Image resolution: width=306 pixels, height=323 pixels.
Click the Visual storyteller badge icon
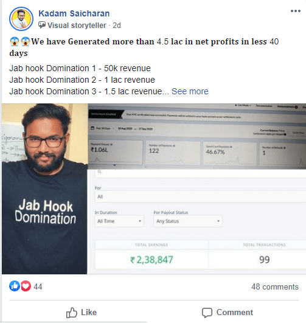(x=42, y=25)
